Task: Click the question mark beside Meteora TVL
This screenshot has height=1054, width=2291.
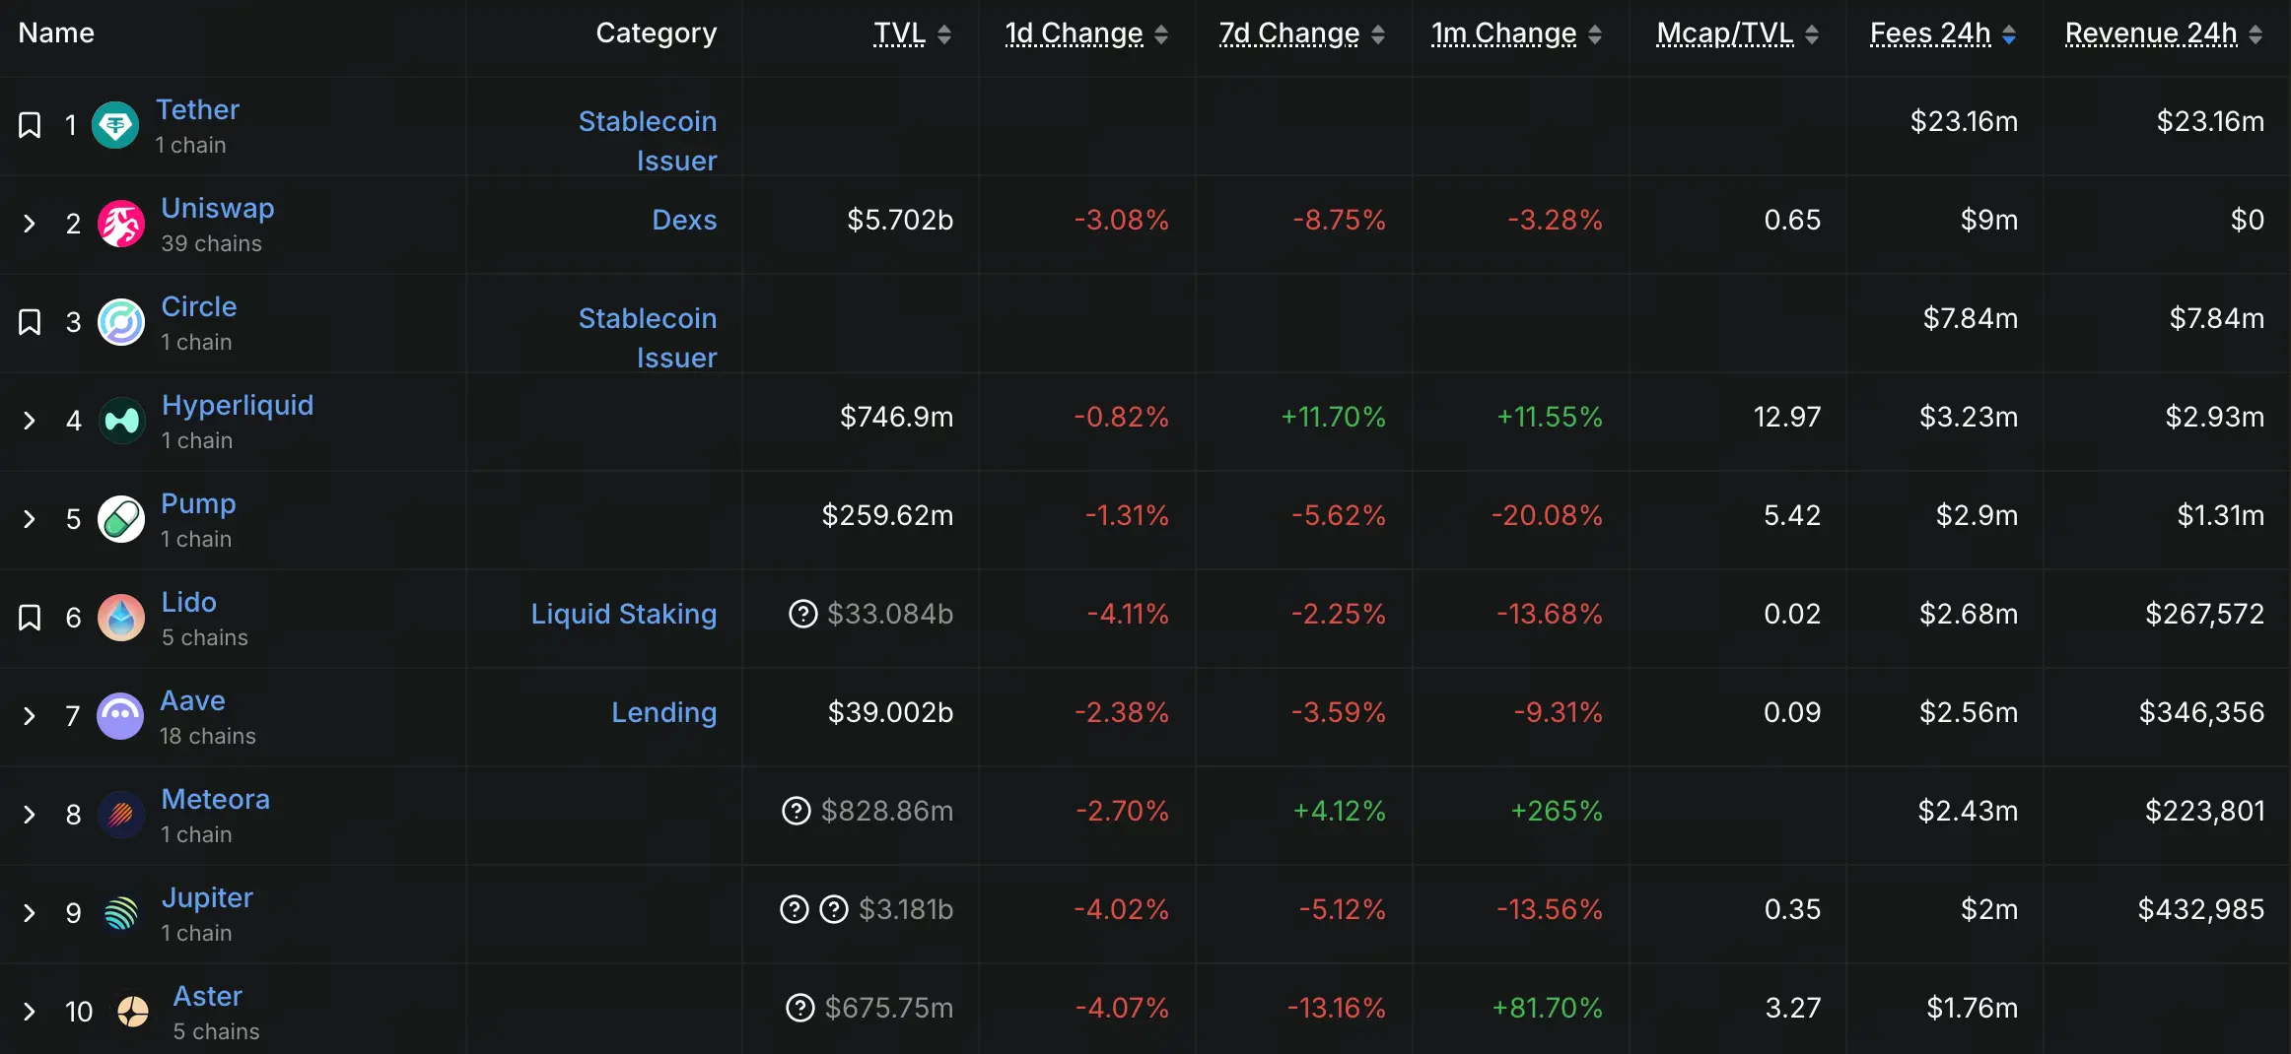Action: coord(796,811)
